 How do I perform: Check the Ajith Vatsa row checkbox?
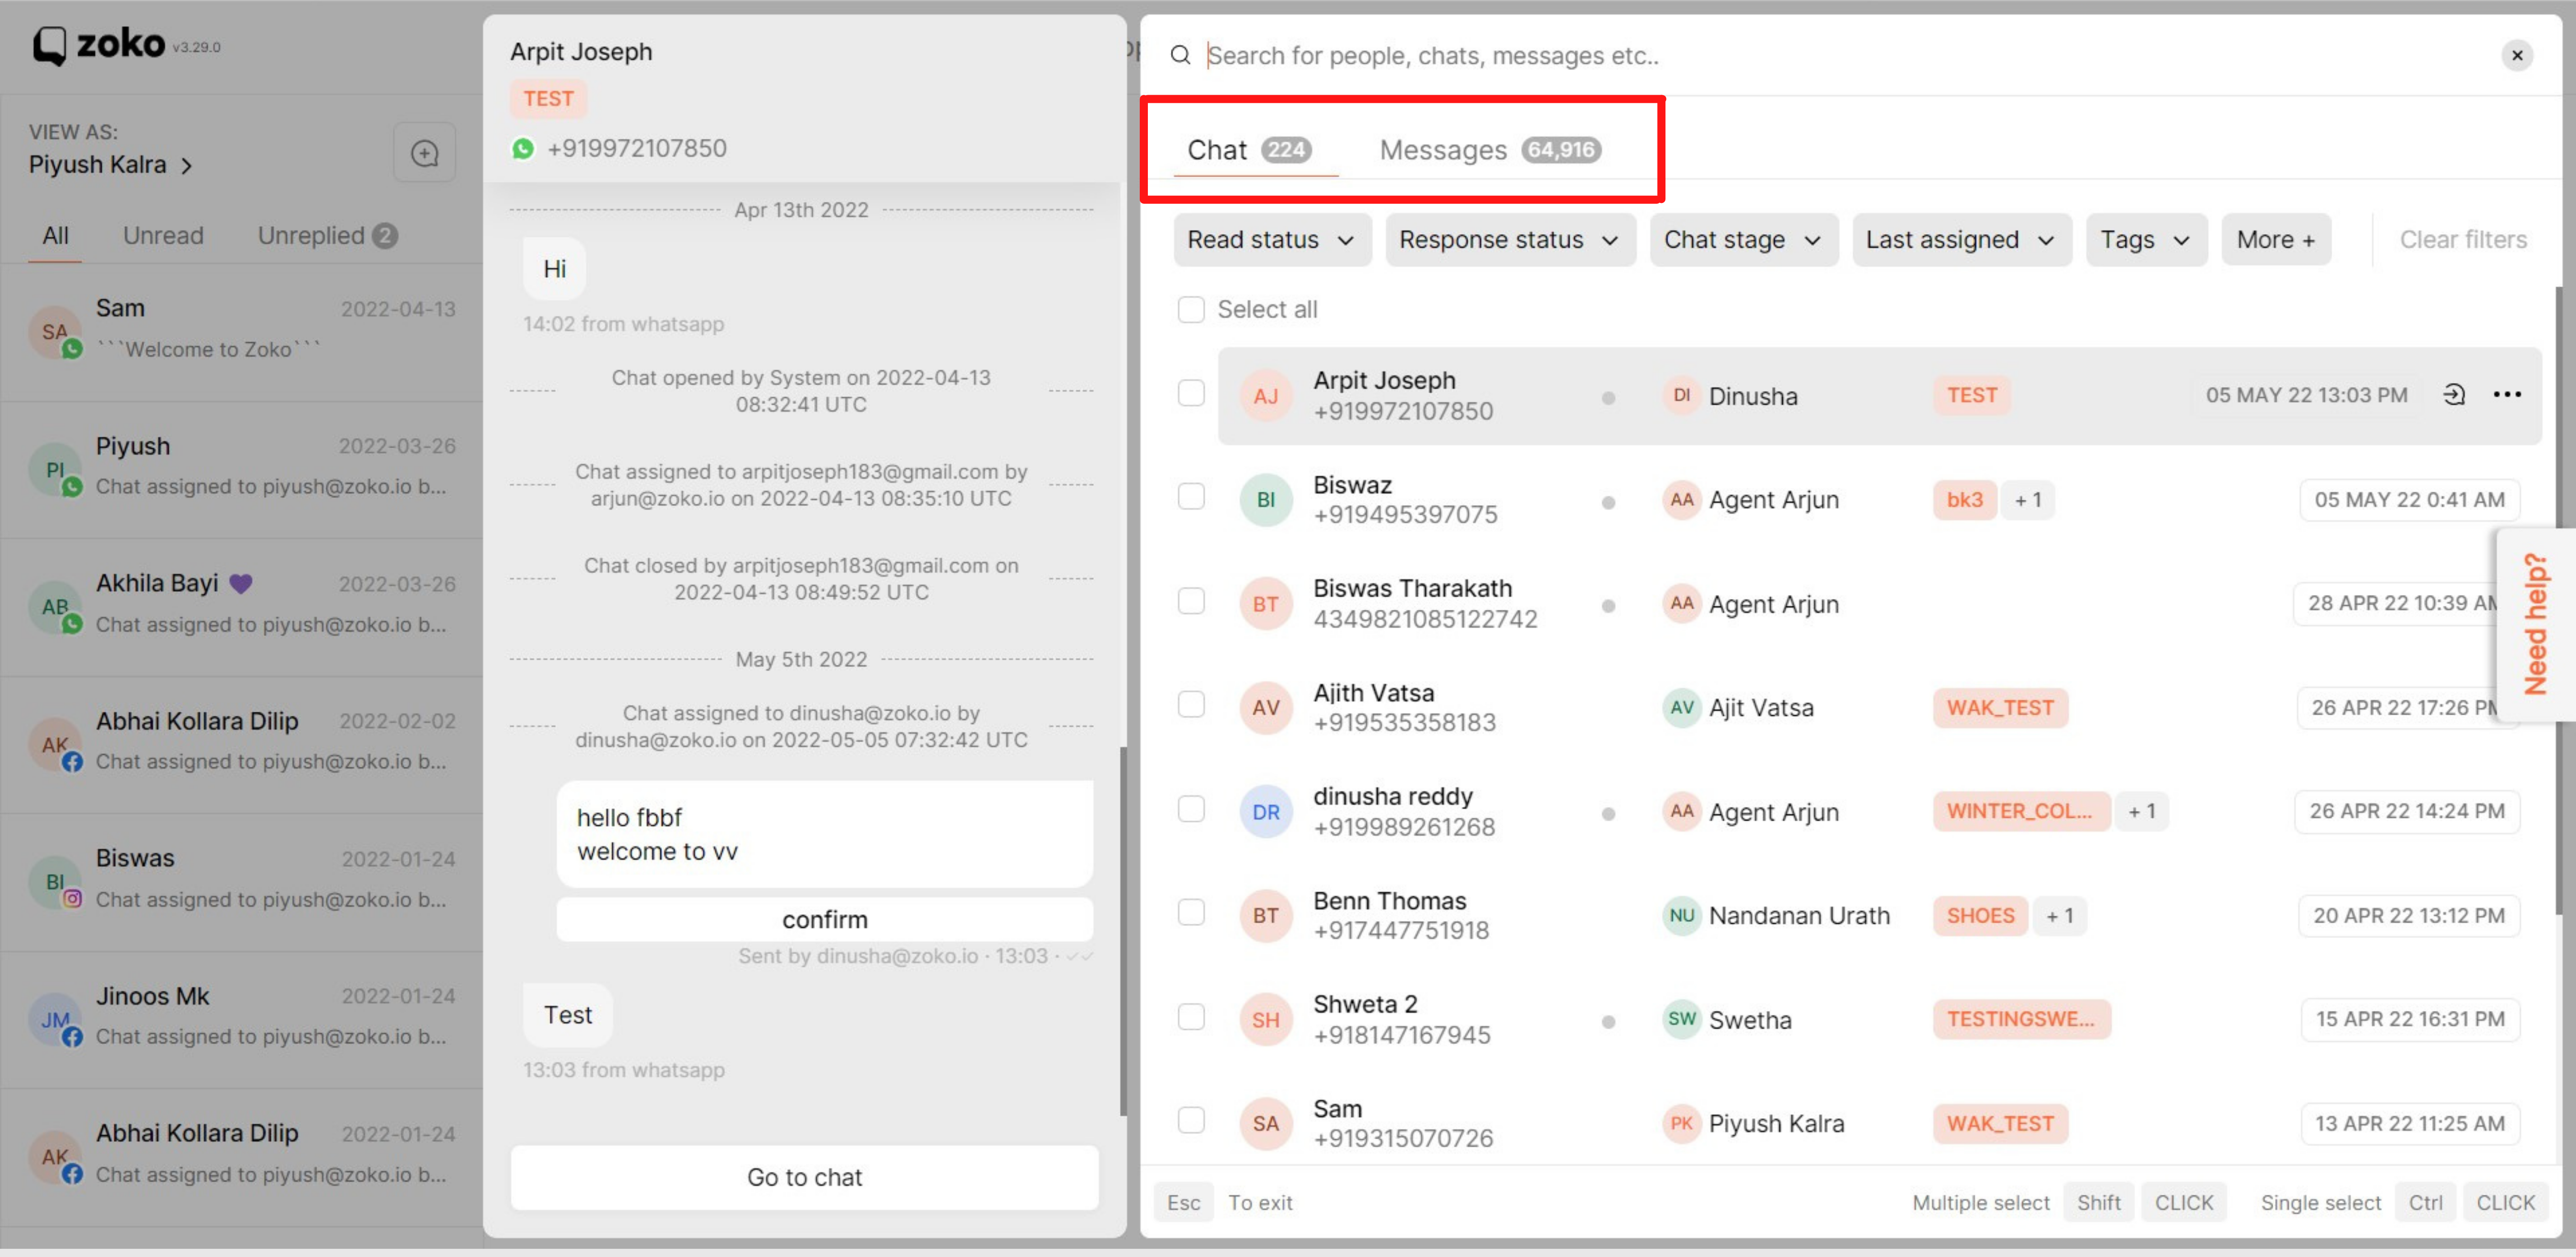coord(1191,704)
